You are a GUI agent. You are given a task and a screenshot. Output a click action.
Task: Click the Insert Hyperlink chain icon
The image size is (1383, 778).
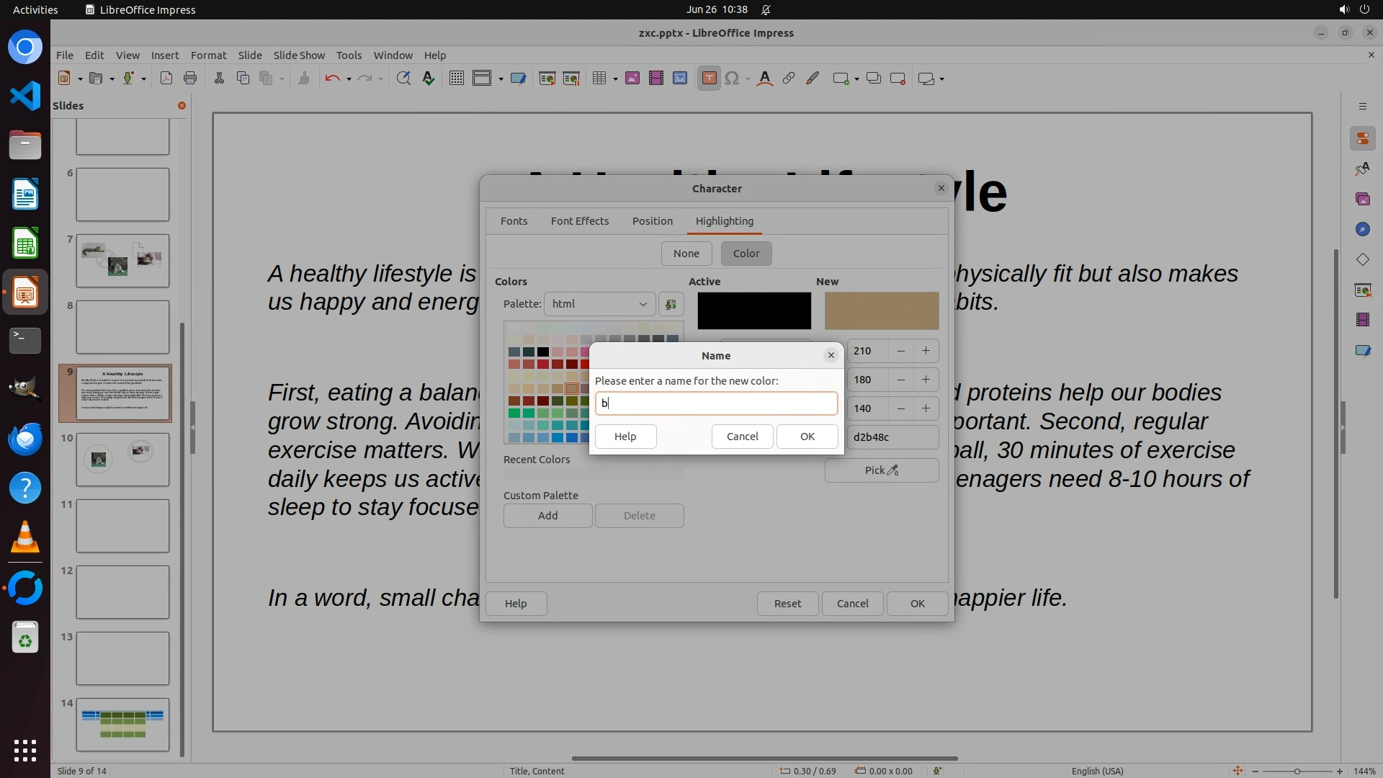coord(789,79)
